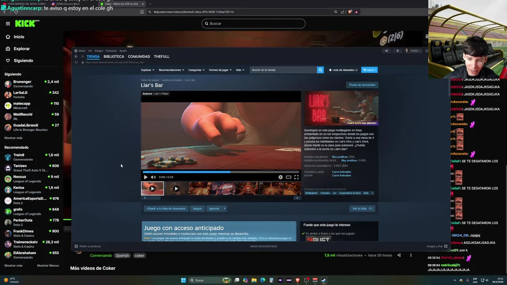Toggle trailer fullscreen
507x285 pixels.
[x=296, y=177]
